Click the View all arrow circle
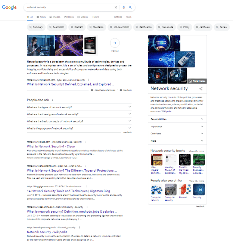 pos(115,43)
